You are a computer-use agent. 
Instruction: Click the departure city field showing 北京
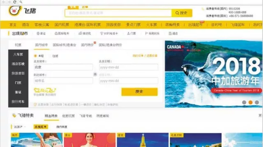[x=63, y=67]
